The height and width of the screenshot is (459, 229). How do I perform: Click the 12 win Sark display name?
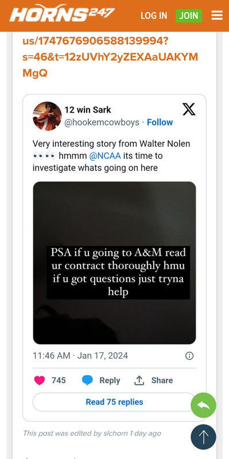click(x=88, y=110)
